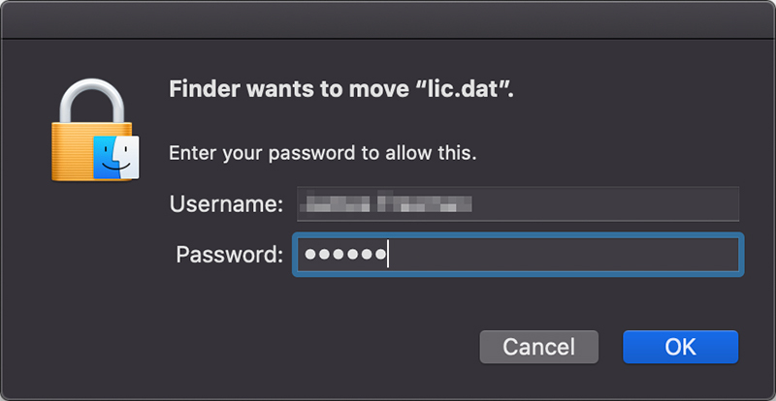Click the "Password:" label
The width and height of the screenshot is (776, 401).
229,255
